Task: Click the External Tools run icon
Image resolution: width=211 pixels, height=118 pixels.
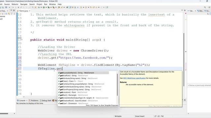Action: (53, 7)
